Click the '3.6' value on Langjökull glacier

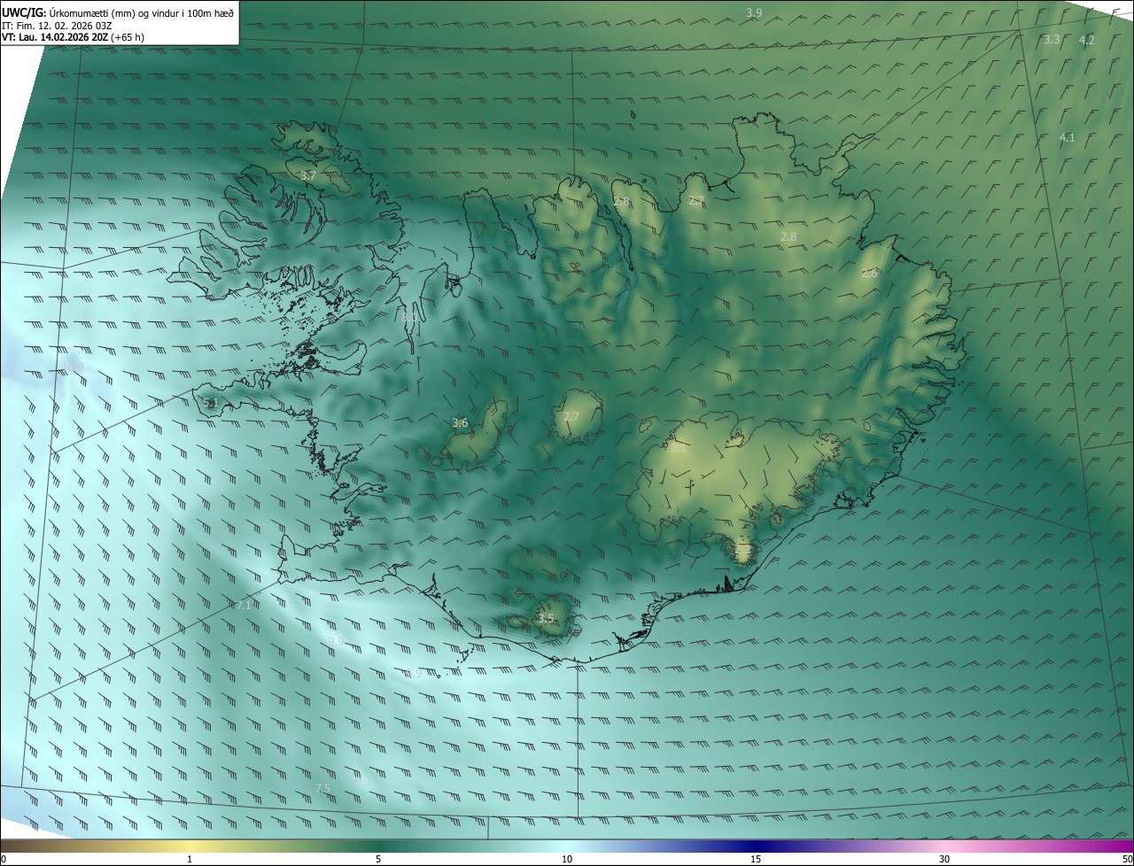click(460, 422)
